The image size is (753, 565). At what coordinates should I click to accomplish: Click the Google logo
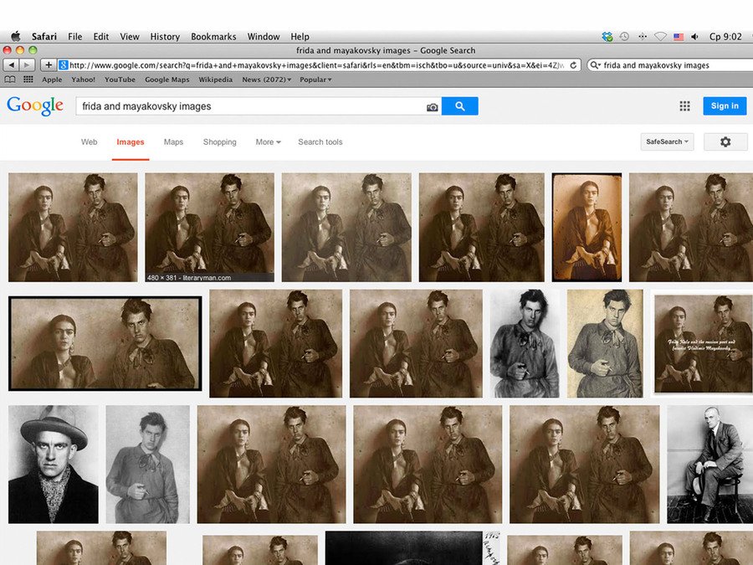pyautogui.click(x=35, y=106)
